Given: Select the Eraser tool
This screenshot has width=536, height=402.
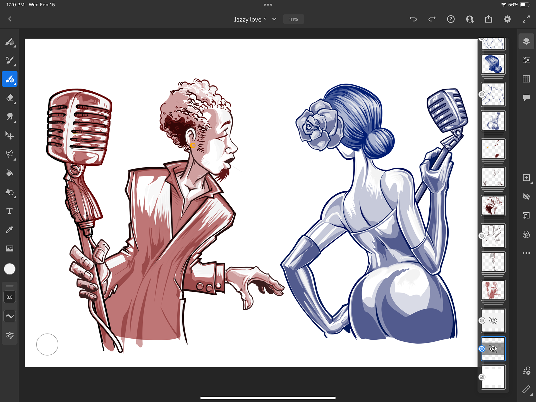Looking at the screenshot, I should point(10,98).
